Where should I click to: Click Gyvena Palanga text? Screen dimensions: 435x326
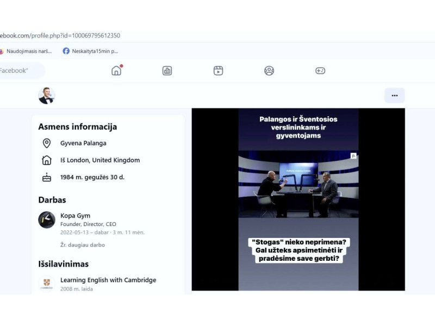(x=83, y=143)
